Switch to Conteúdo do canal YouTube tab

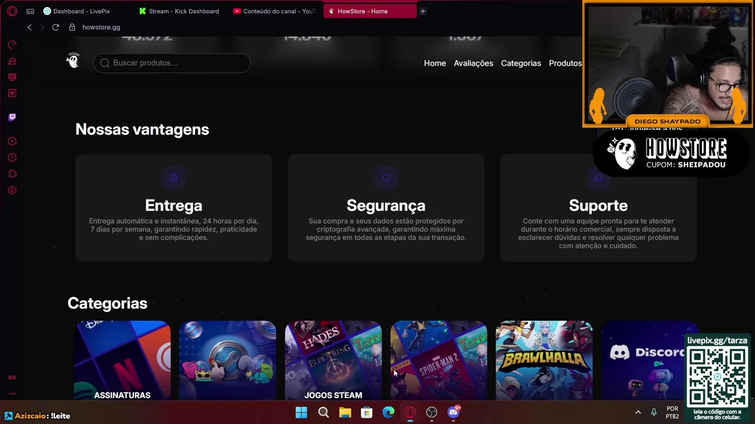point(275,11)
